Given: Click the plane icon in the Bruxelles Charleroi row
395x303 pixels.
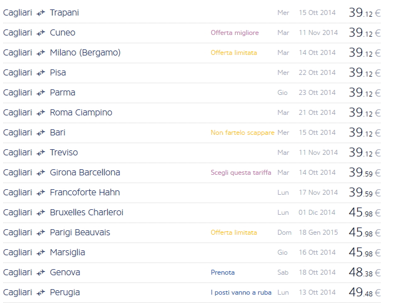Looking at the screenshot, I should (x=41, y=213).
